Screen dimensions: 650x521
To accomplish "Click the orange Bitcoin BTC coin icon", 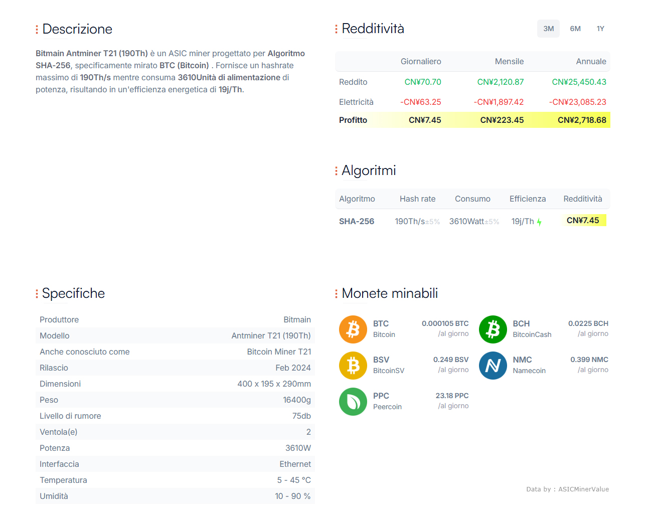I will coord(353,329).
